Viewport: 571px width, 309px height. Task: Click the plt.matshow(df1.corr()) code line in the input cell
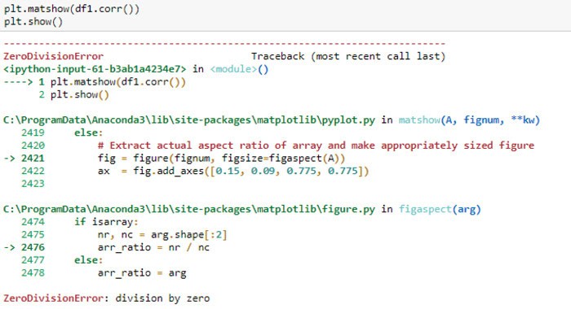72,9
